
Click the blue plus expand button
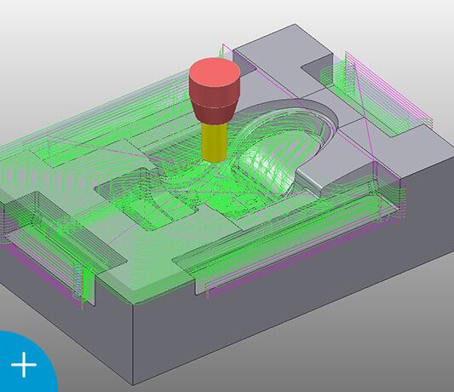[24, 365]
